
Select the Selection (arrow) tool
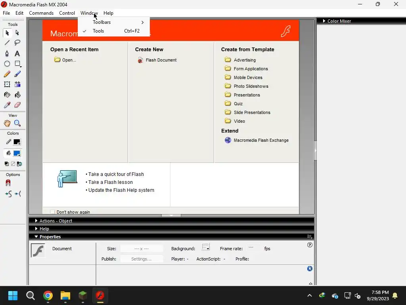[7, 33]
